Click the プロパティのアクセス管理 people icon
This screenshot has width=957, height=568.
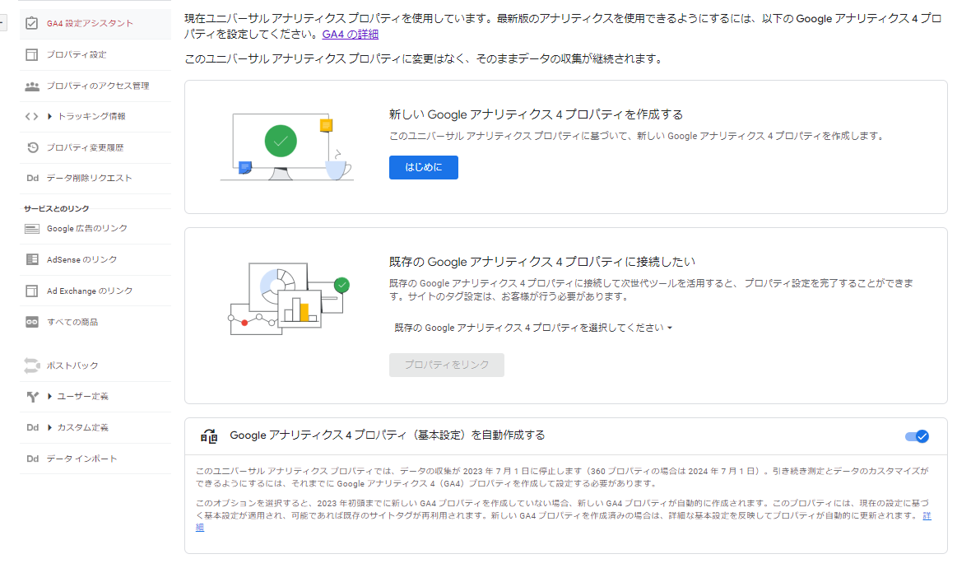32,86
